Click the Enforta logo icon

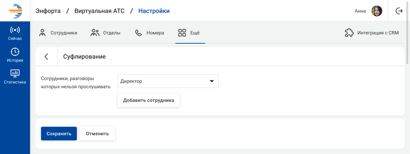click(x=15, y=11)
